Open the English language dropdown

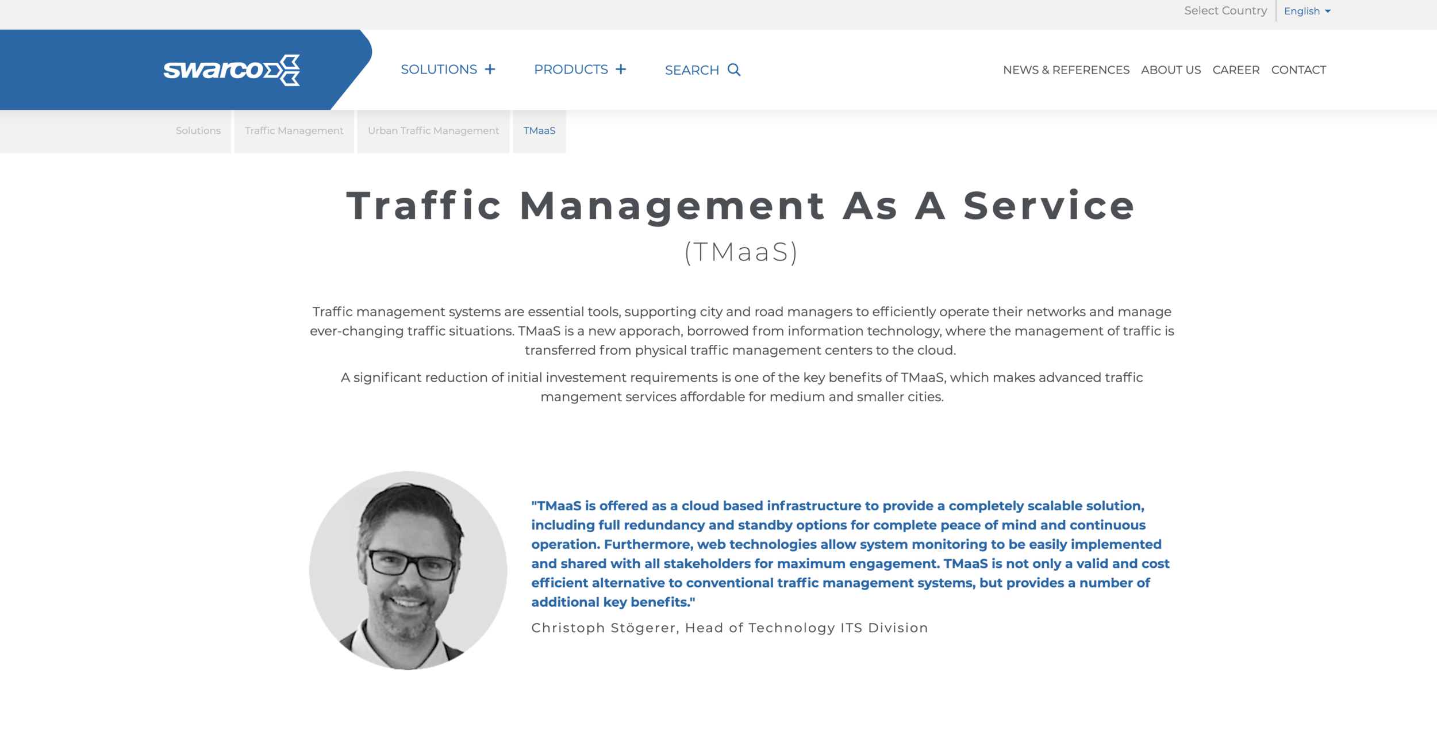1307,11
